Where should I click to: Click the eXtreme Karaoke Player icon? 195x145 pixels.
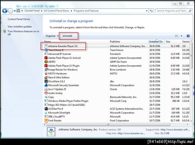pos(46,46)
